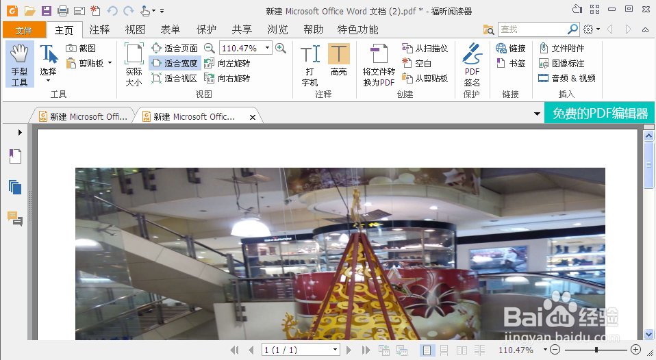The height and width of the screenshot is (360, 656).
Task: Open file with the folder icon
Action: [29, 10]
